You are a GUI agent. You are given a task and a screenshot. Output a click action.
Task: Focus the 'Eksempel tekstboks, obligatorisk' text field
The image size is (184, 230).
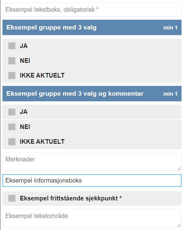pyautogui.click(x=92, y=10)
